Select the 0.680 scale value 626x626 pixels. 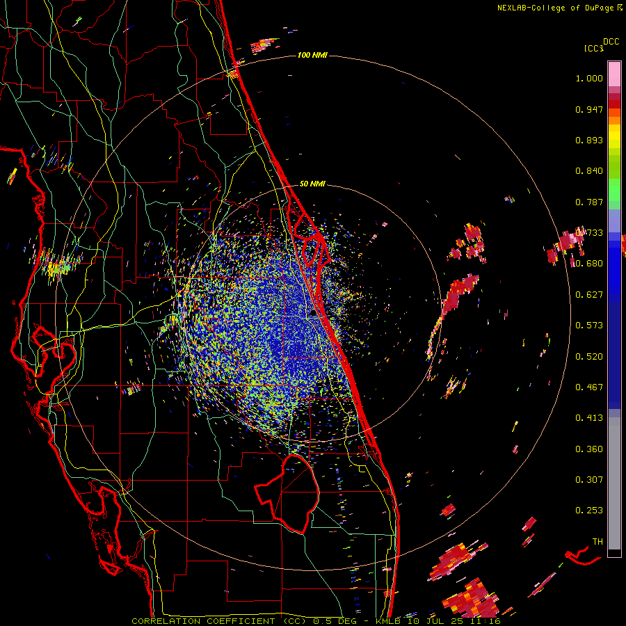pos(589,264)
